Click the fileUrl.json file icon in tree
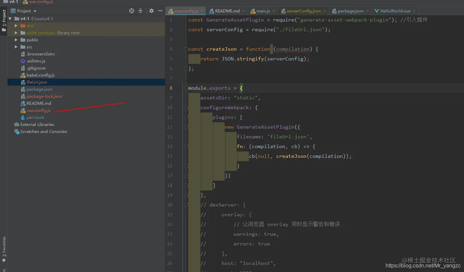Viewport: 464px width, 272px height. pyautogui.click(x=23, y=82)
